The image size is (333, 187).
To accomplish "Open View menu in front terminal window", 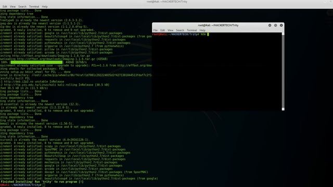I will 170,30.
